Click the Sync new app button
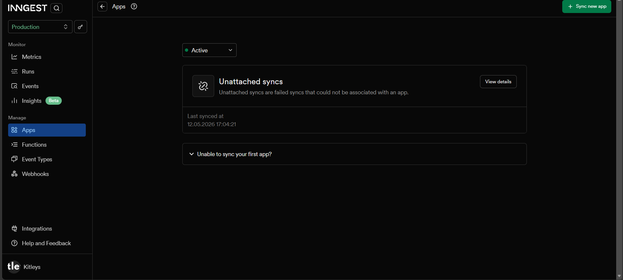Image resolution: width=623 pixels, height=280 pixels. 587,7
